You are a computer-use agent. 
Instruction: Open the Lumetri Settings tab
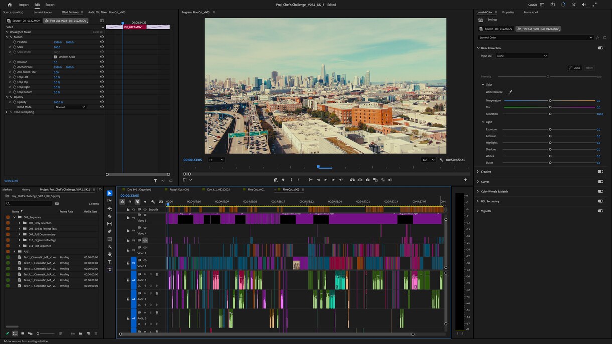coord(492,20)
